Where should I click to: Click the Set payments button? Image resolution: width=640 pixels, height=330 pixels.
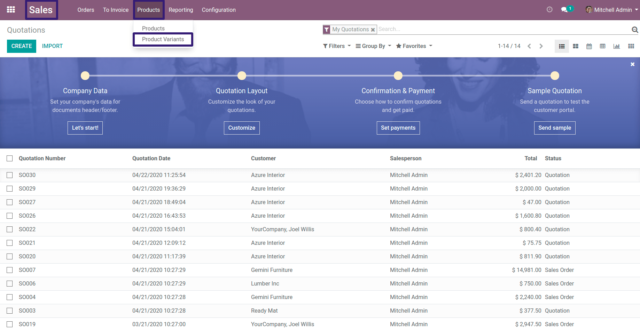pos(398,128)
